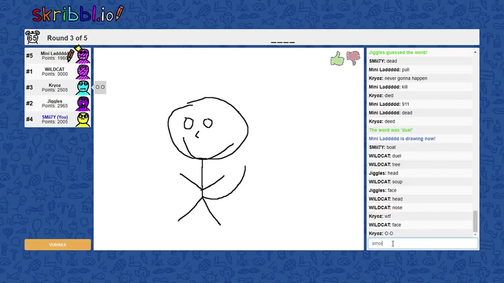This screenshot has width=504, height=283.
Task: Click the chat scrollbar thumb
Action: tap(475, 221)
